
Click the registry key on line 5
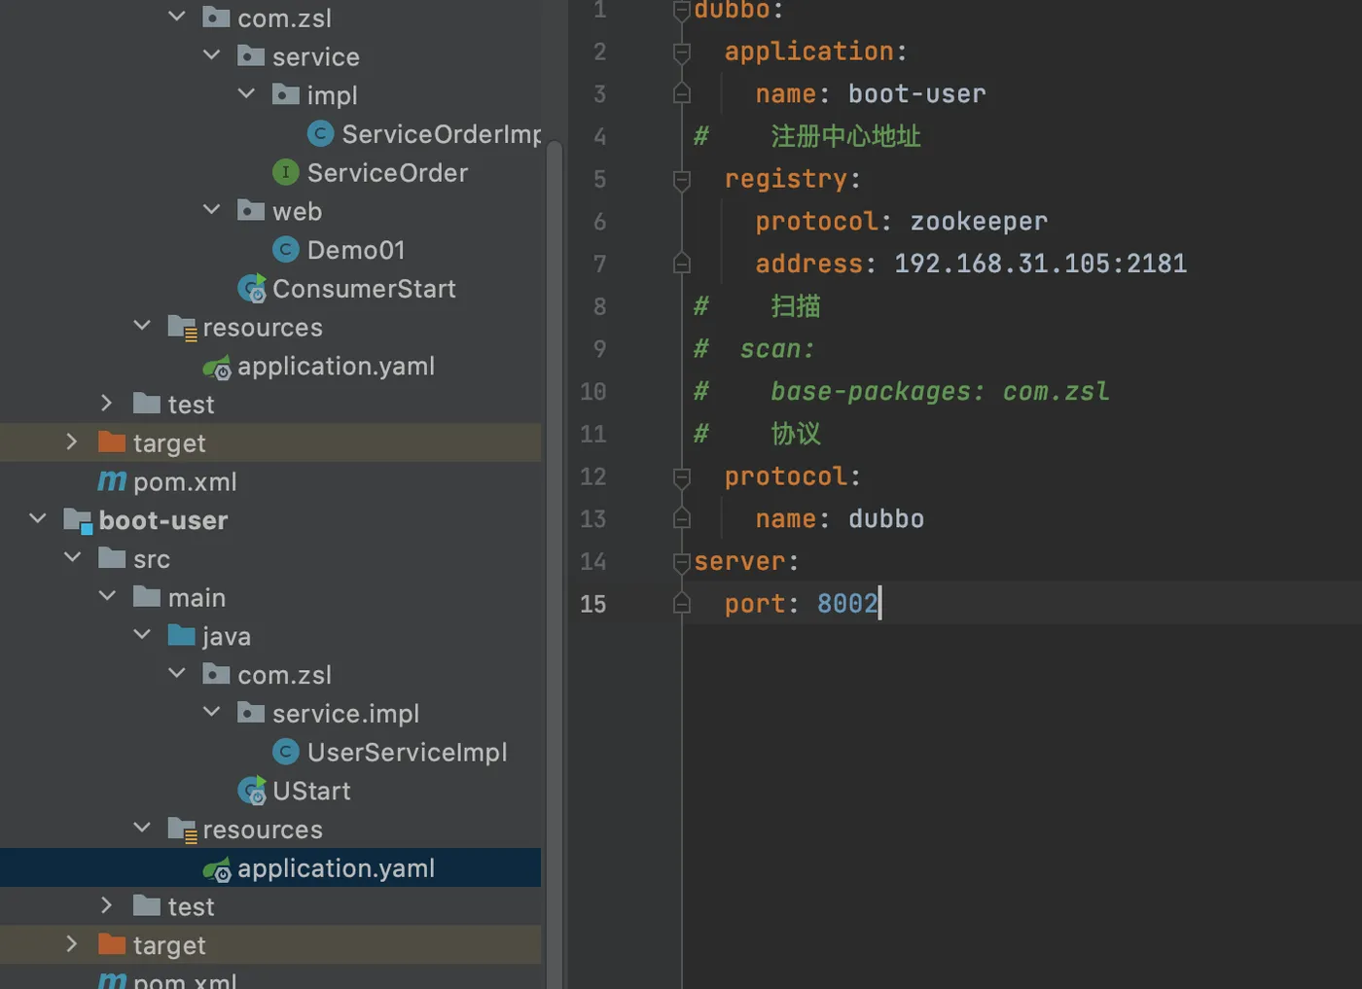pyautogui.click(x=786, y=180)
